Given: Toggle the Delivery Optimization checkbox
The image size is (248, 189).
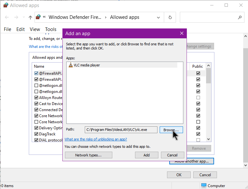Looking at the screenshot, I should (36, 128).
